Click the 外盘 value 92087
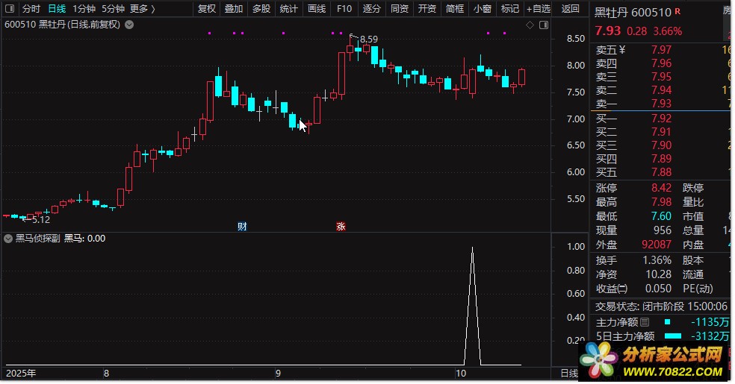 (x=657, y=245)
